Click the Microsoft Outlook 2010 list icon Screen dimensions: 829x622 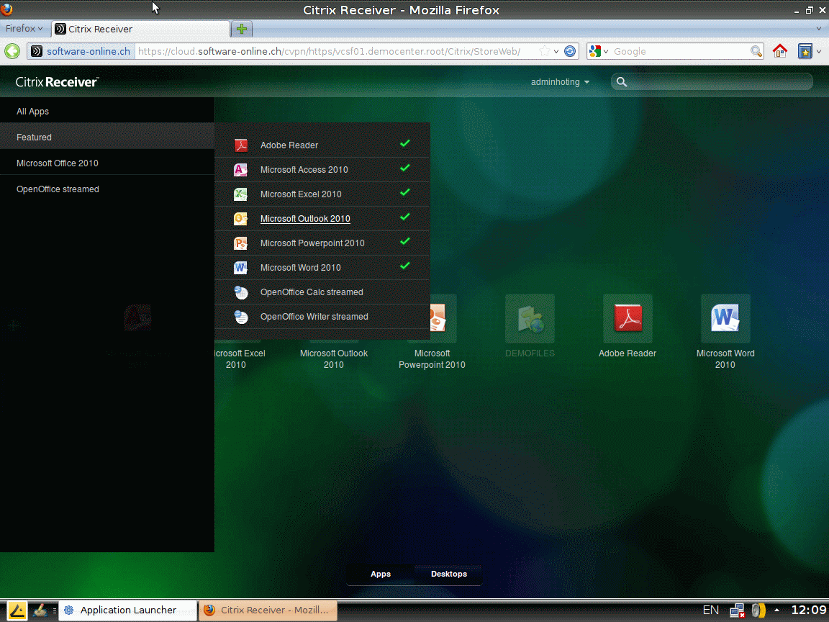(x=241, y=218)
